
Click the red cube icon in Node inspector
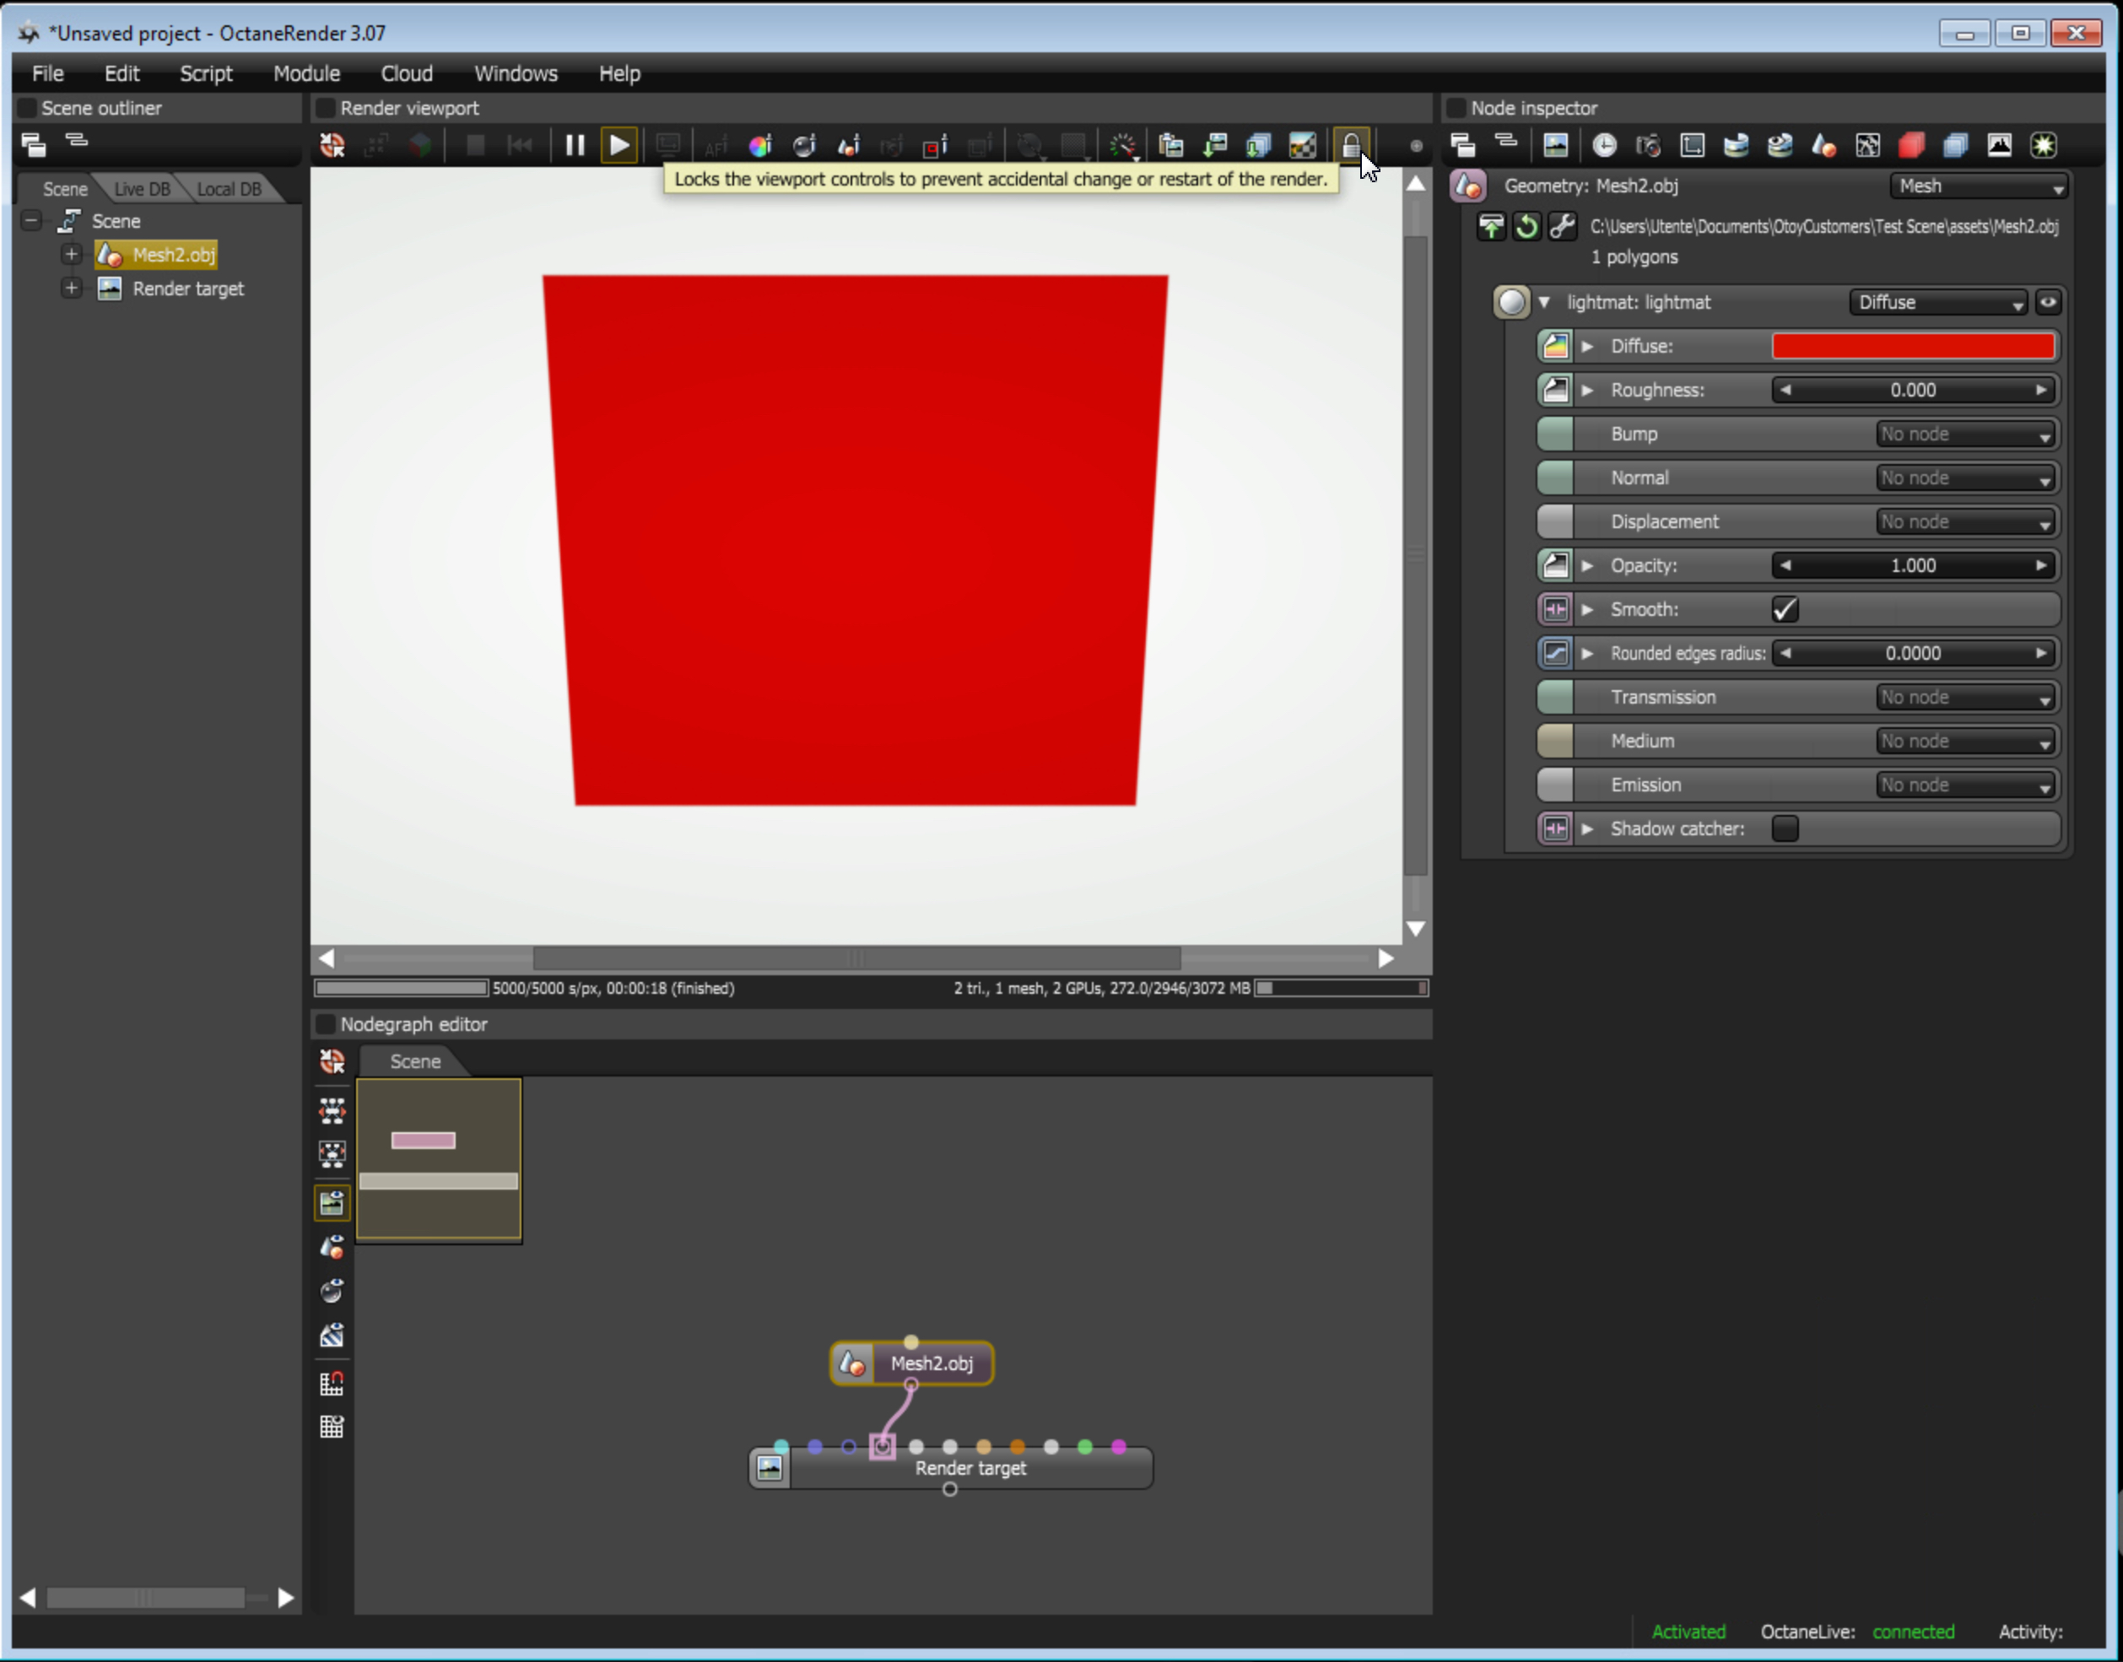point(1911,146)
